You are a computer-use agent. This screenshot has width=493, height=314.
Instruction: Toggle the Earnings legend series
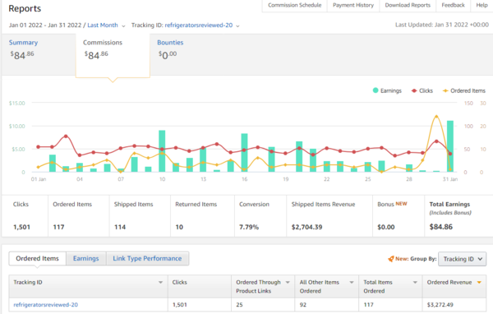(x=387, y=90)
